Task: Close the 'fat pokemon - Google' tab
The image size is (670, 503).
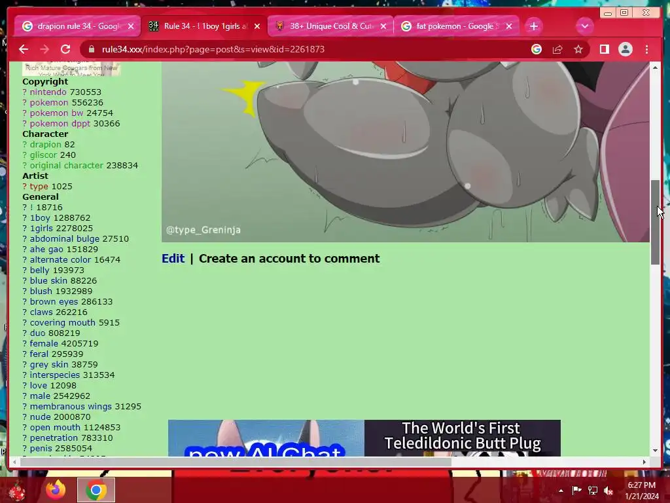Action: coord(509,26)
